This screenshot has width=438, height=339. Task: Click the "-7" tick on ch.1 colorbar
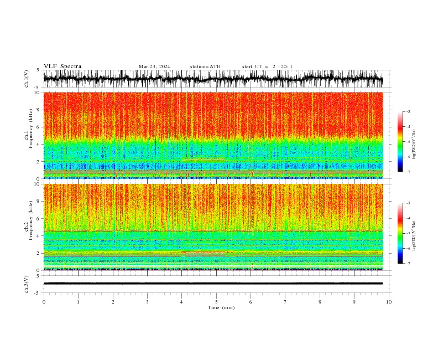pos(408,172)
